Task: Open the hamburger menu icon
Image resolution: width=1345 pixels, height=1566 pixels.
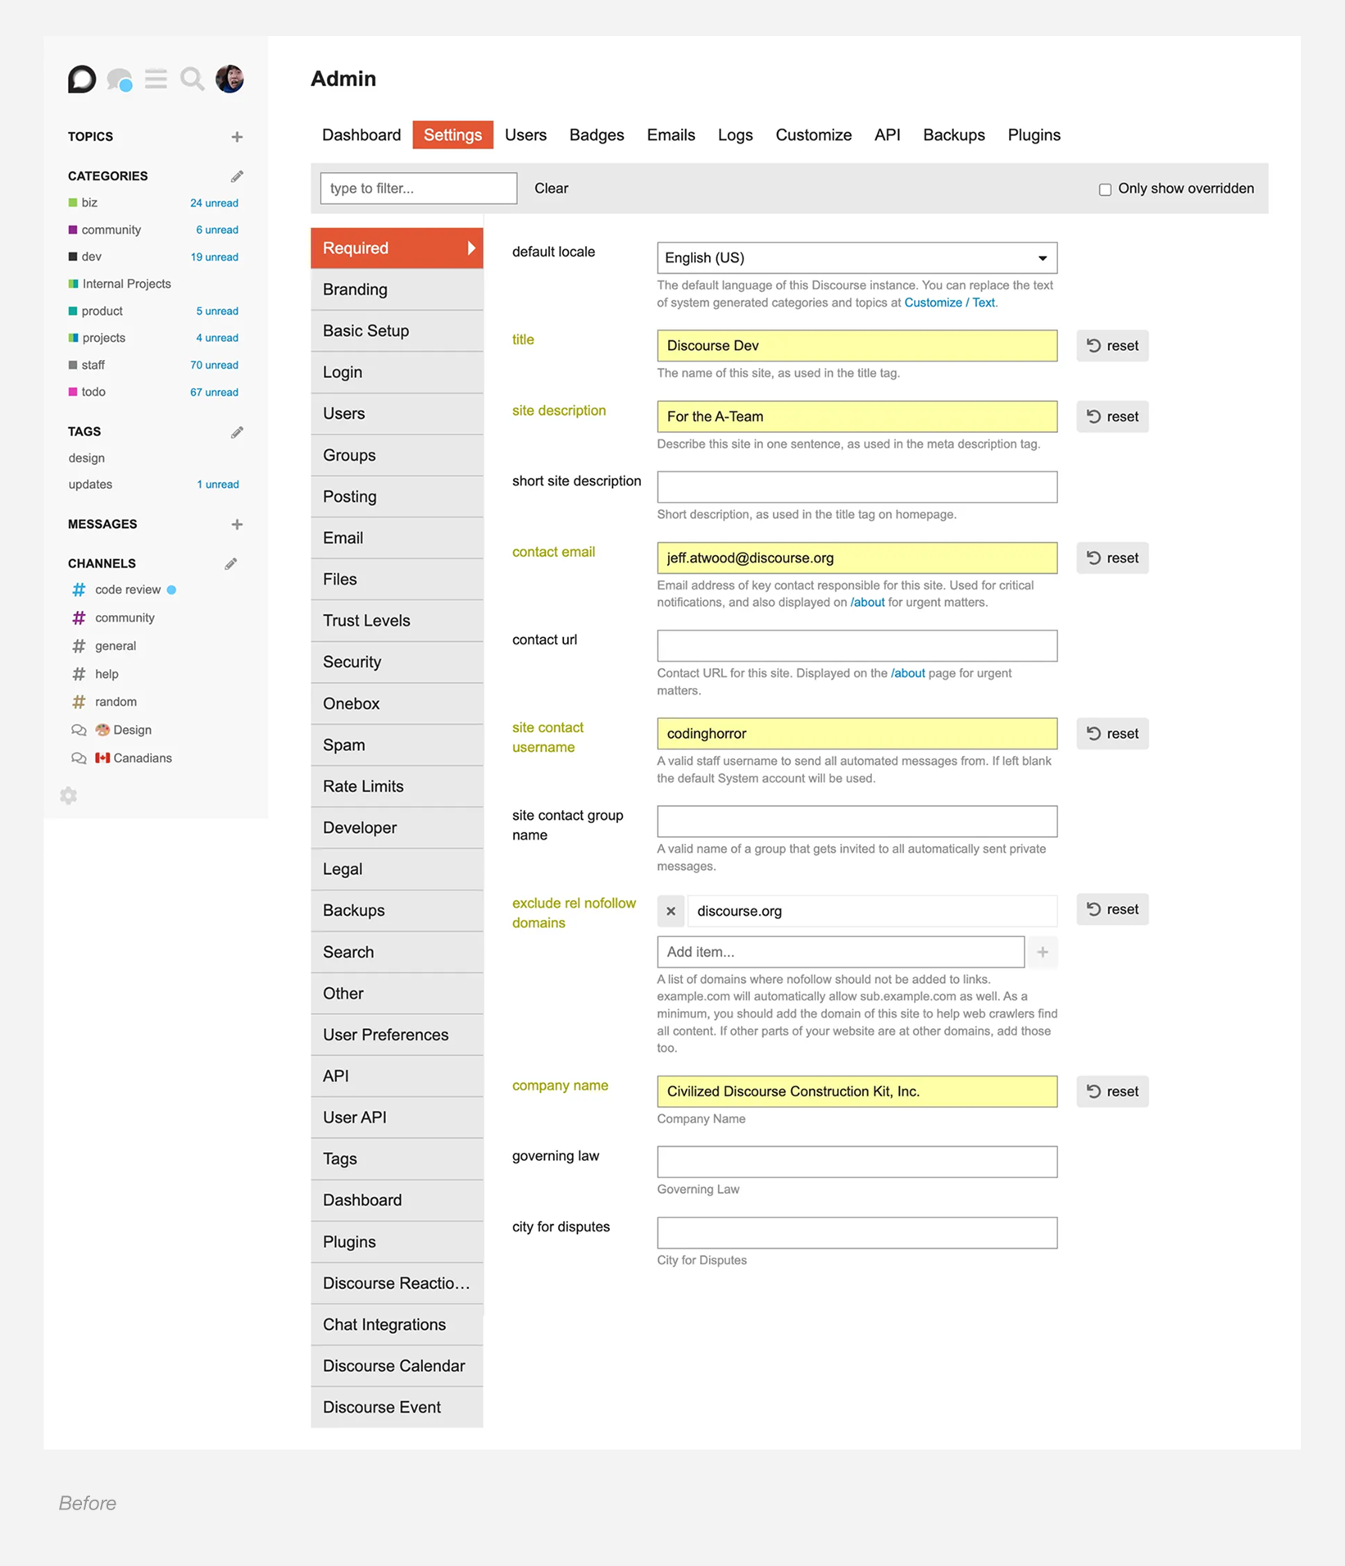Action: click(156, 80)
